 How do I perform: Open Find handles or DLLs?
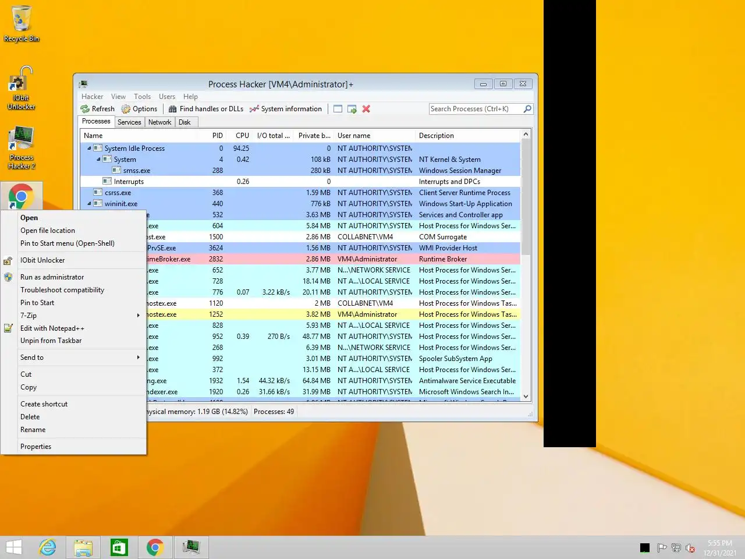(x=206, y=109)
